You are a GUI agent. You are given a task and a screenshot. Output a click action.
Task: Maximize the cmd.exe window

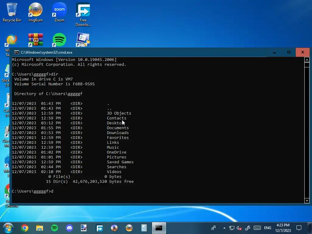coord(289,52)
